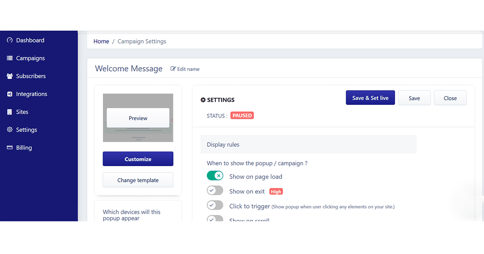Click the Settings gear icon in sidebar
The image size is (484, 254).
coord(10,130)
